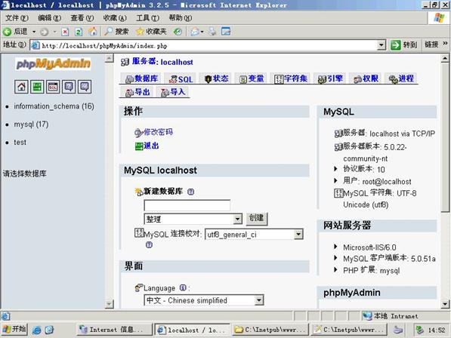Open the 进程 processes tab
Viewport: 451px width, 338px height.
click(x=401, y=78)
